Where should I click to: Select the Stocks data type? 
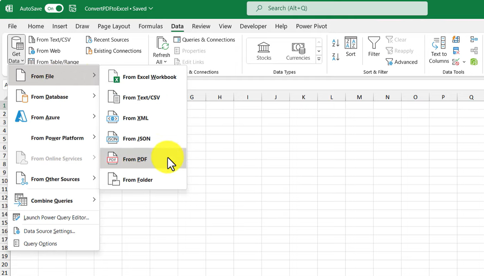pos(264,51)
